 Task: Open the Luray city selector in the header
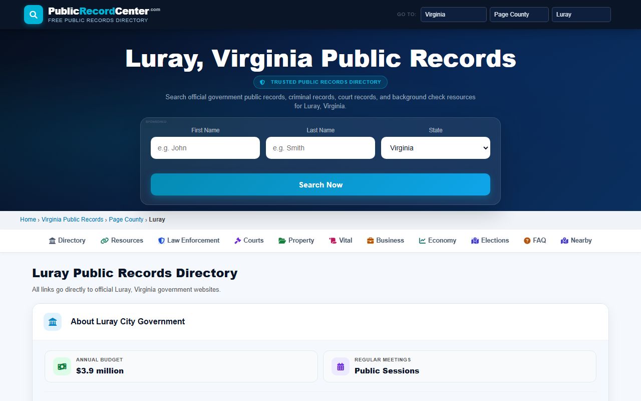tap(581, 15)
